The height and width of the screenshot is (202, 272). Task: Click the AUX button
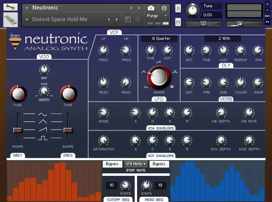coord(267,16)
